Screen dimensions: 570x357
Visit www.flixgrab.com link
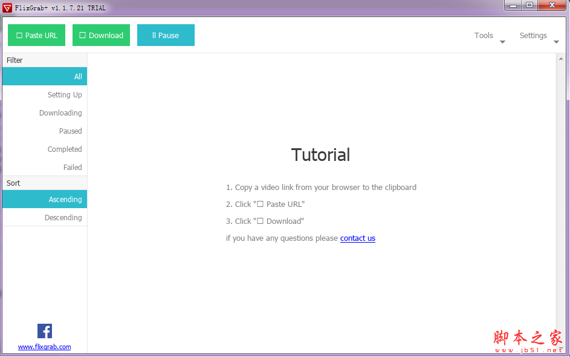pyautogui.click(x=44, y=347)
